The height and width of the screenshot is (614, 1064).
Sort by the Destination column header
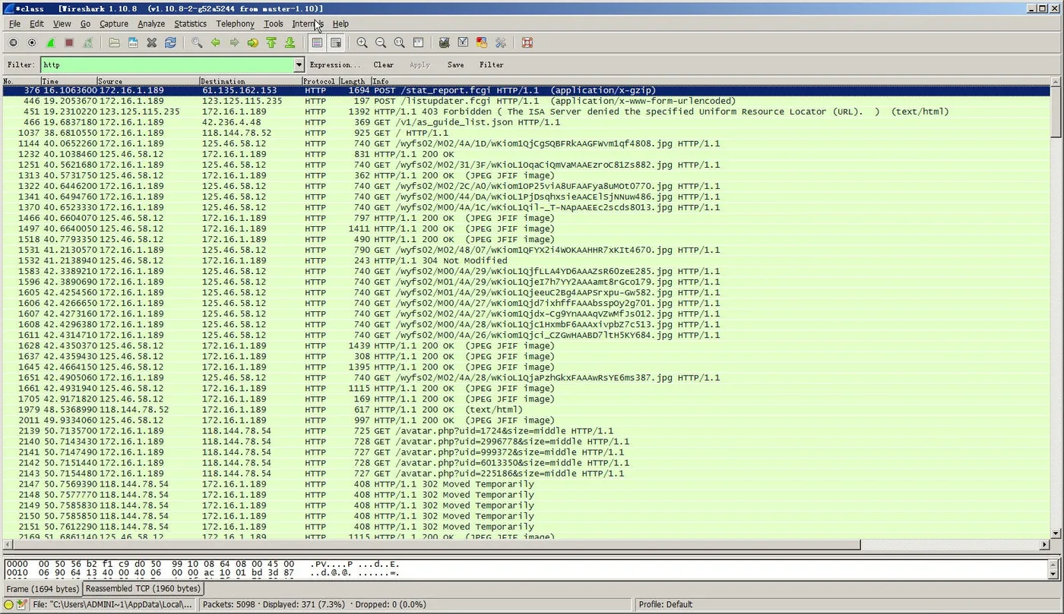pos(251,81)
